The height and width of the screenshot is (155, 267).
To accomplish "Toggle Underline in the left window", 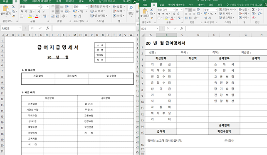I will (30, 11).
